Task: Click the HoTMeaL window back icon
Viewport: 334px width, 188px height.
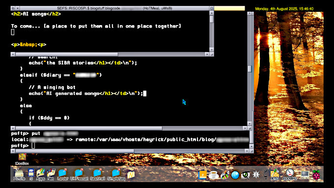Action: pyautogui.click(x=13, y=8)
